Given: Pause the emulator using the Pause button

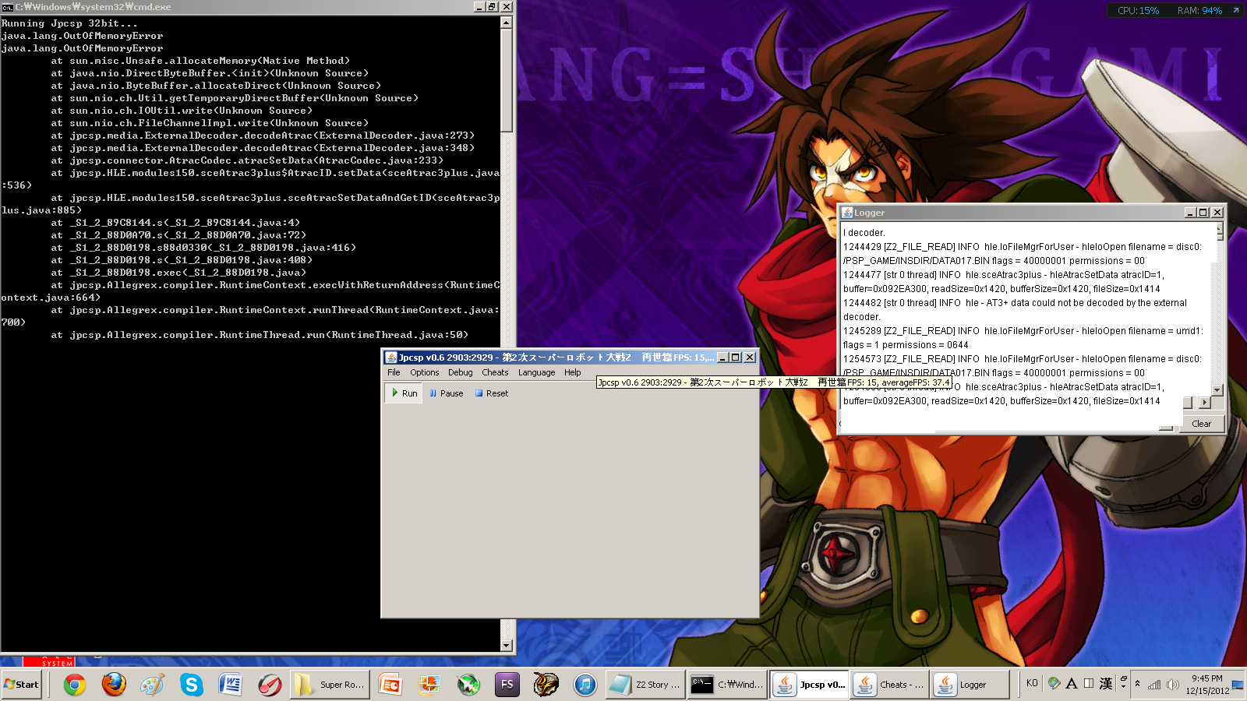Looking at the screenshot, I should pyautogui.click(x=447, y=393).
